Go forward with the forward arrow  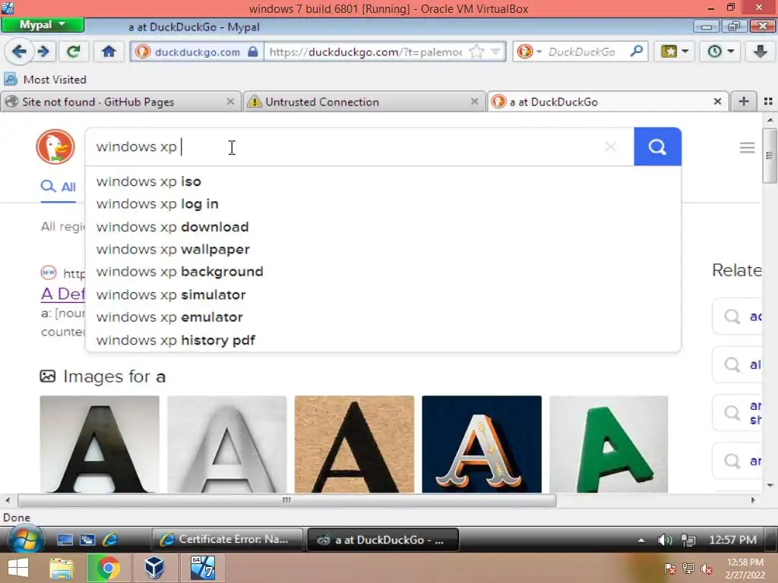point(43,52)
